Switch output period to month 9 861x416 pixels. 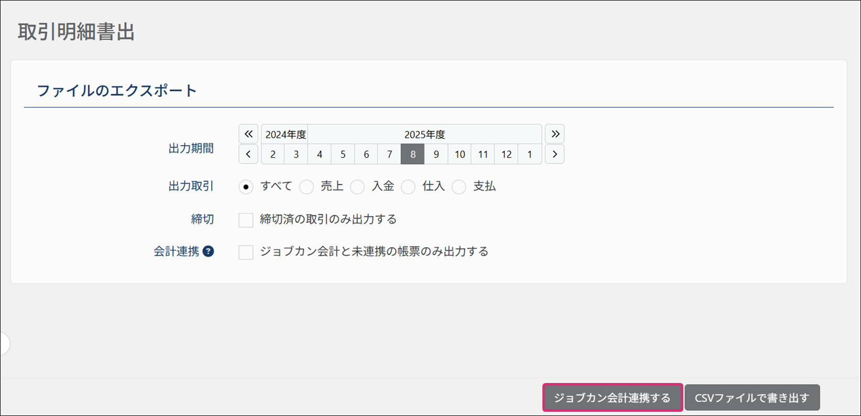pyautogui.click(x=436, y=155)
